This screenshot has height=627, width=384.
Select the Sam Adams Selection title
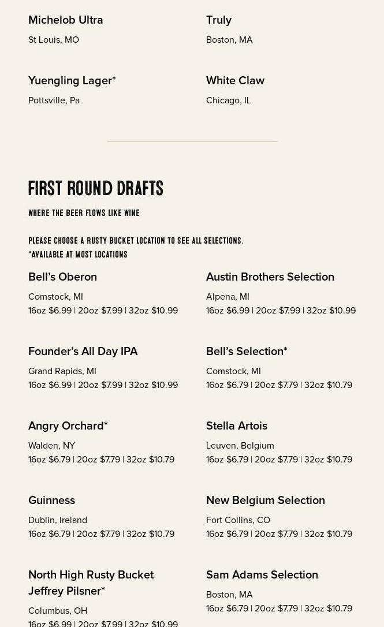pos(262,575)
